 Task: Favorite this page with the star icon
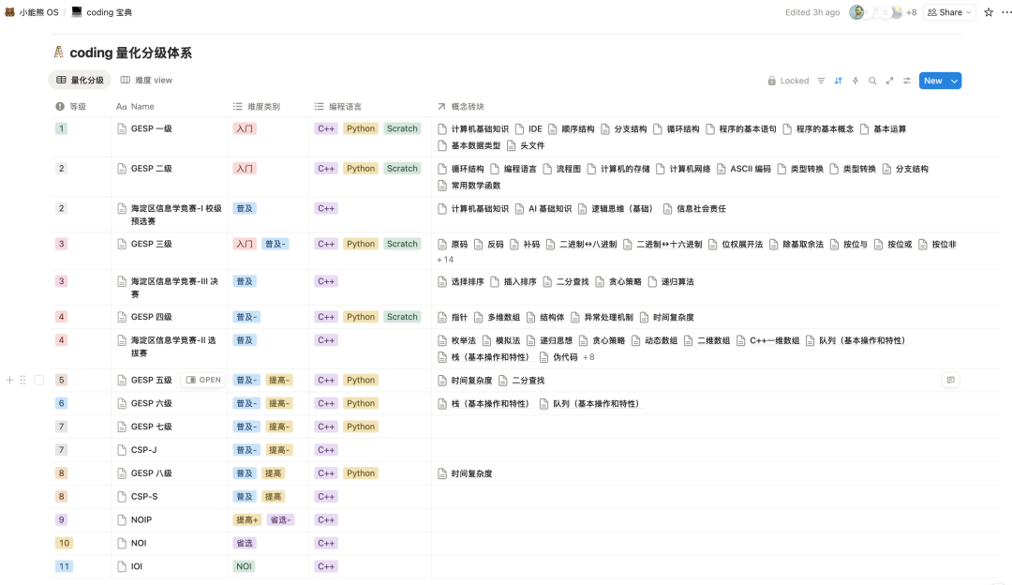click(989, 12)
